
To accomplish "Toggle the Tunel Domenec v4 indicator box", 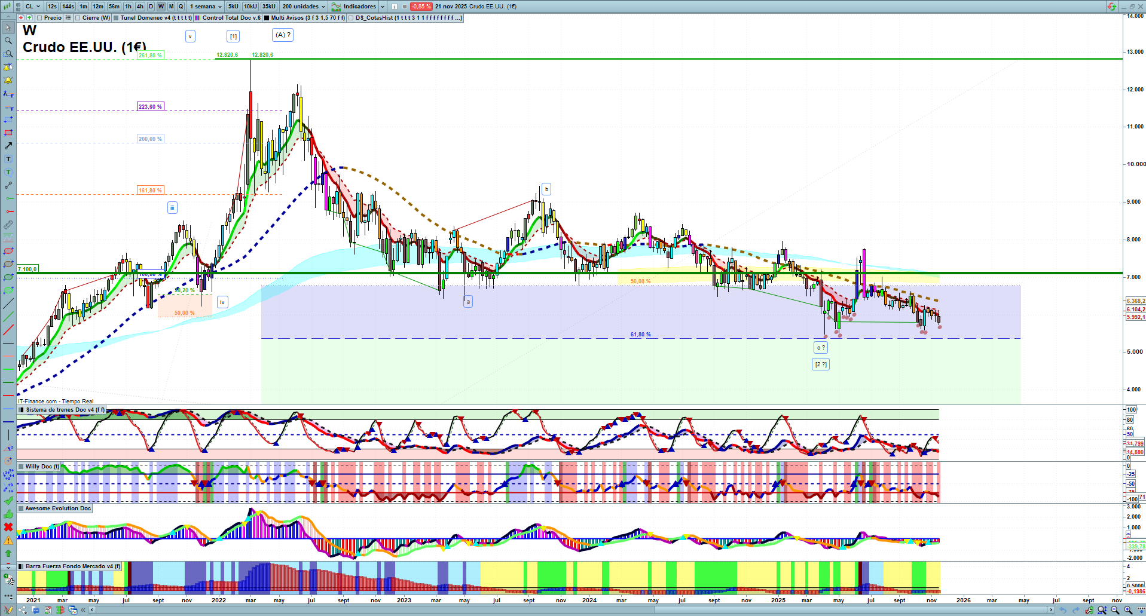I will click(116, 18).
